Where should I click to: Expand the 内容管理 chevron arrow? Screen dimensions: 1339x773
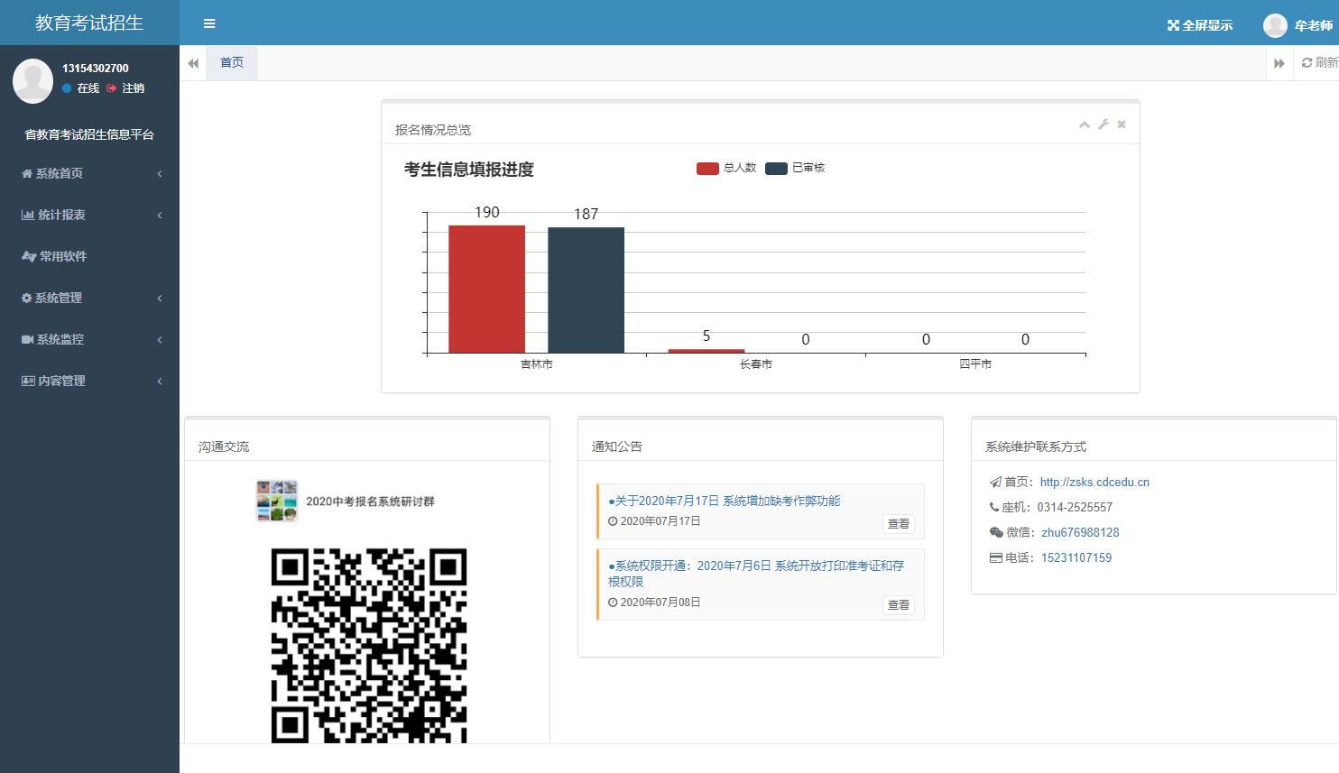tap(160, 382)
